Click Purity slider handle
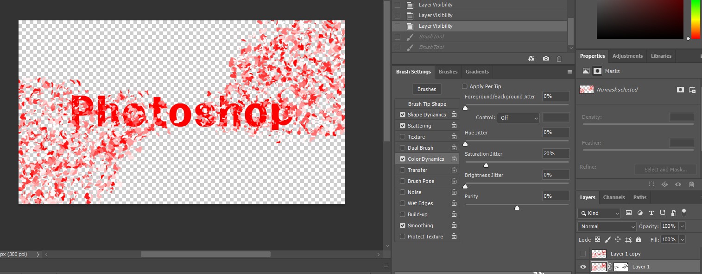The image size is (702, 274). [517, 207]
